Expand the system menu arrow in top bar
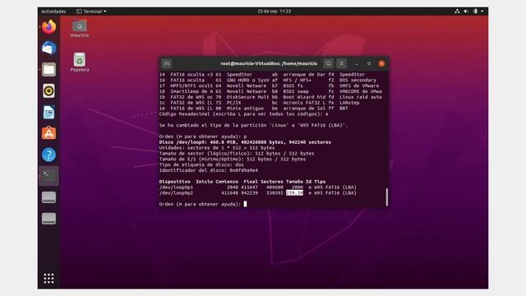526x296 pixels. click(x=482, y=11)
